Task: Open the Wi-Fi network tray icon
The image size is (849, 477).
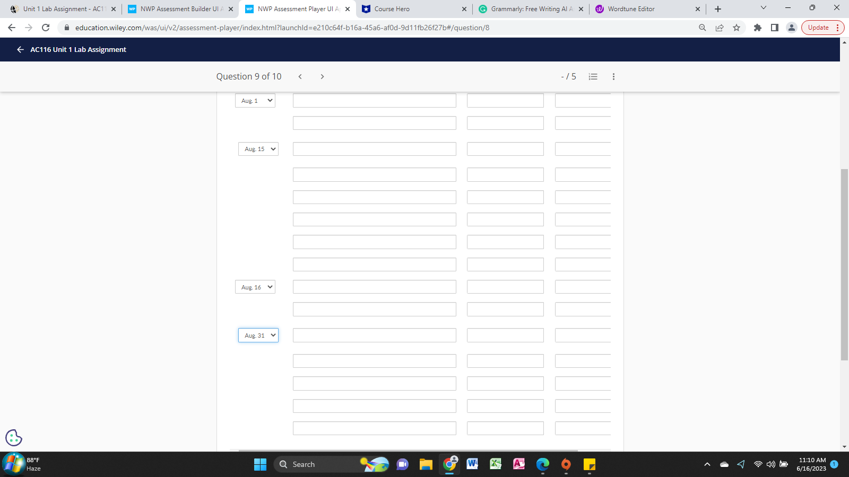Action: [758, 464]
